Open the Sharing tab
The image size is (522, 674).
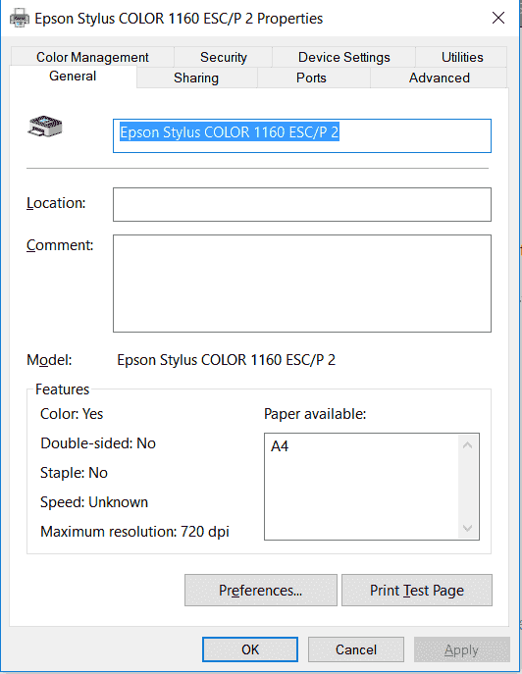pos(196,78)
